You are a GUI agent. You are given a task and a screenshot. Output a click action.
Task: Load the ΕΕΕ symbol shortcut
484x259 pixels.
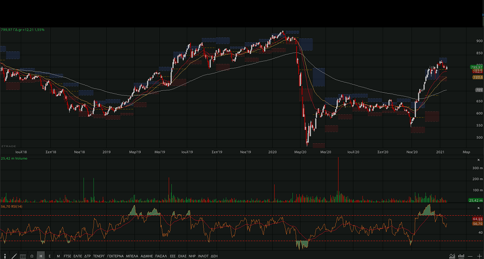[172, 256]
